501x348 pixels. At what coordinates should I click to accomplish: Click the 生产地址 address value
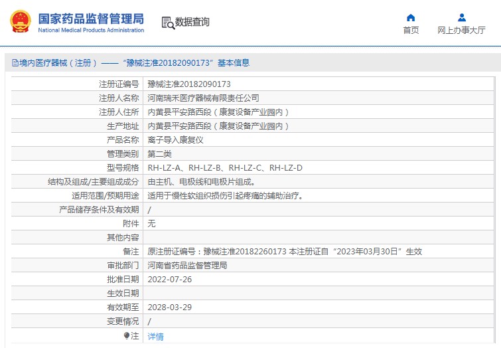(218, 126)
